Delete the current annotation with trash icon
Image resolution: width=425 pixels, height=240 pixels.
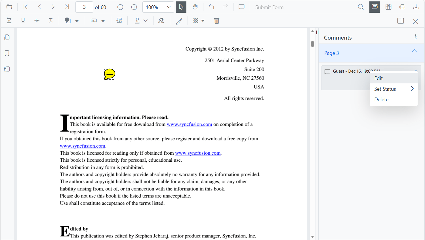(216, 20)
